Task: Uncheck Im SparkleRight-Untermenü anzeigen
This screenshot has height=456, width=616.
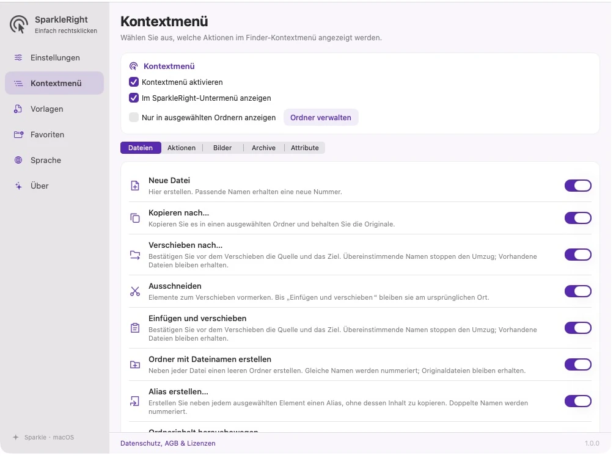Action: (x=134, y=98)
